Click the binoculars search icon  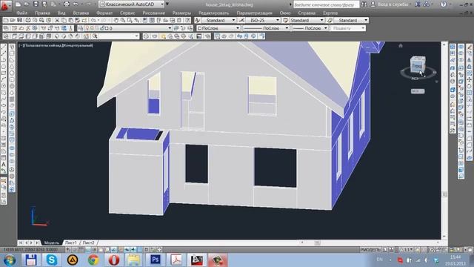click(364, 4)
